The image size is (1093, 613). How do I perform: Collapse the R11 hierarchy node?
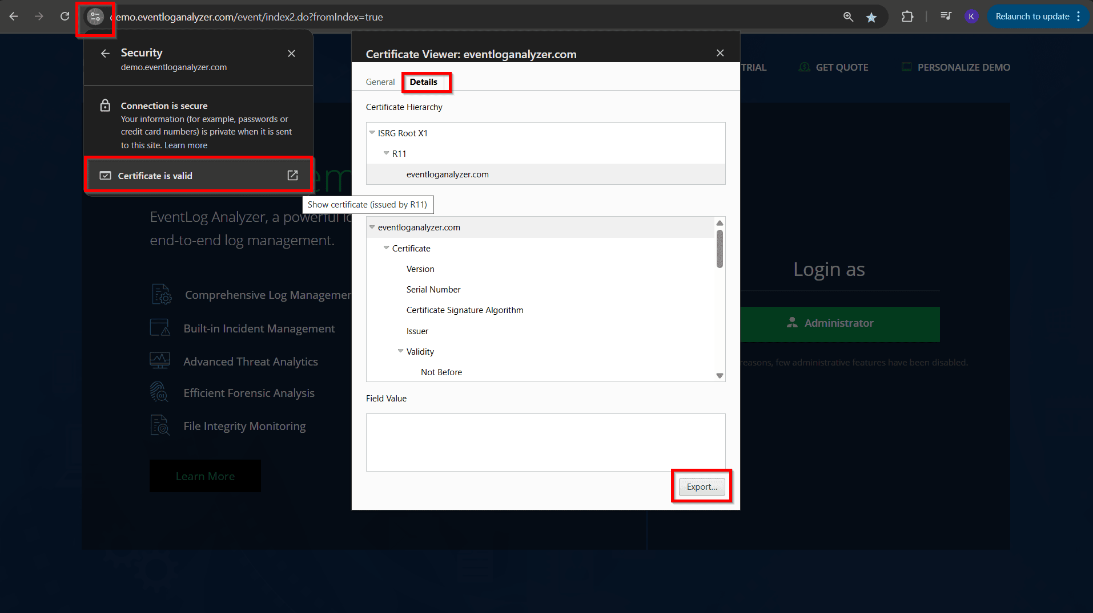(x=386, y=153)
